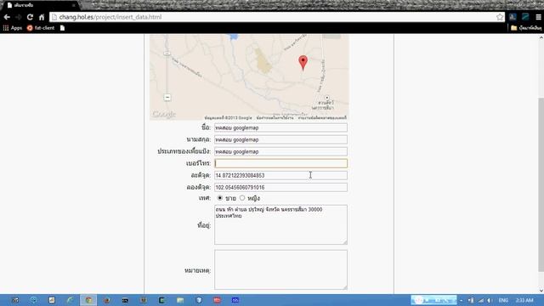Viewport: 544px width, 306px height.
Task: Grab the address textarea resize handle
Action: [344, 241]
